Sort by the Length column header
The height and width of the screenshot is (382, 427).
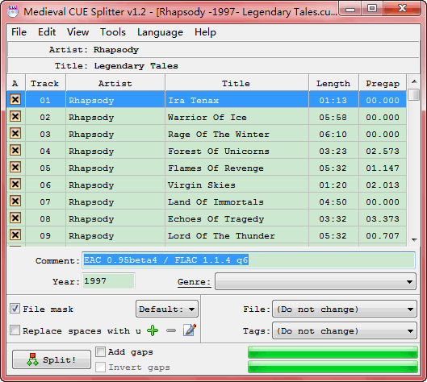click(x=333, y=83)
